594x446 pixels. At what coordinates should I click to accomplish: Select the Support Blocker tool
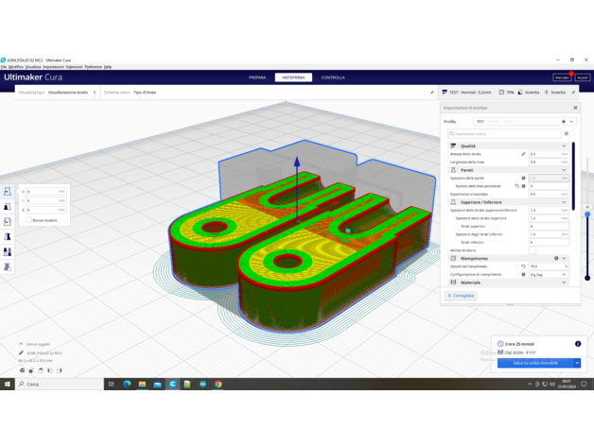tap(8, 267)
